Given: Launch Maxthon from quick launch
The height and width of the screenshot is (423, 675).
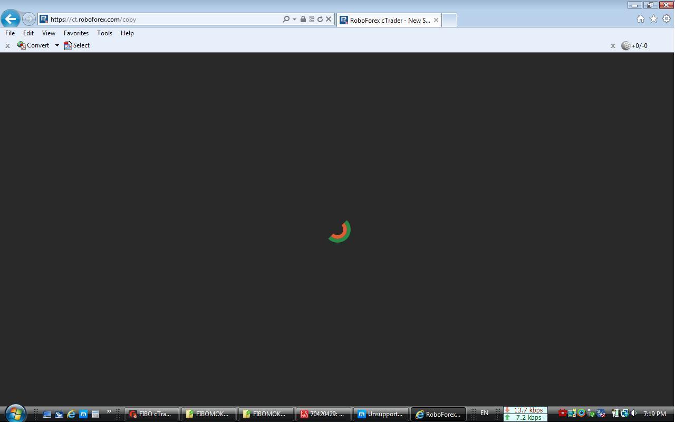Looking at the screenshot, I should (x=83, y=415).
